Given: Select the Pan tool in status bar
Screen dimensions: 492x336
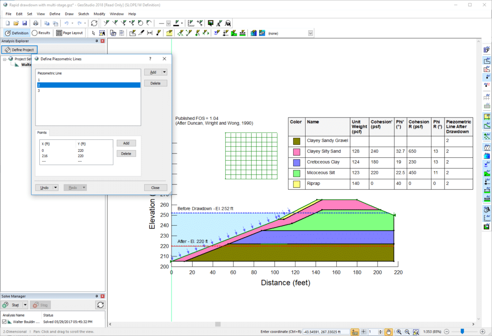Looking at the screenshot, I should click(389, 331).
